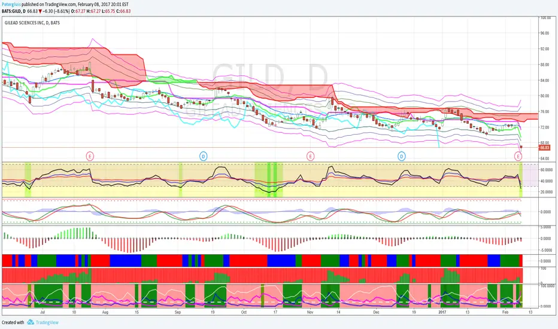
Task: Click the C:66.83 close value
Action: pos(123,11)
